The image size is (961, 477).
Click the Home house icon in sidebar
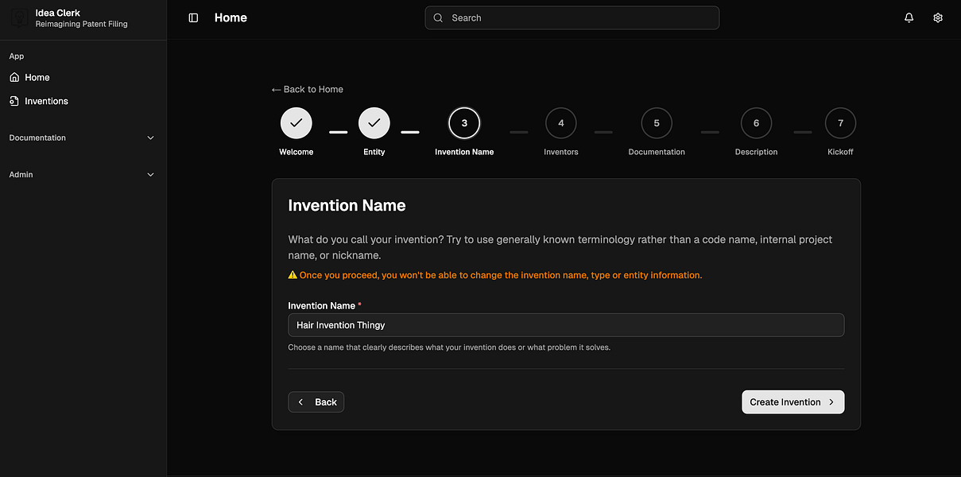pyautogui.click(x=14, y=77)
